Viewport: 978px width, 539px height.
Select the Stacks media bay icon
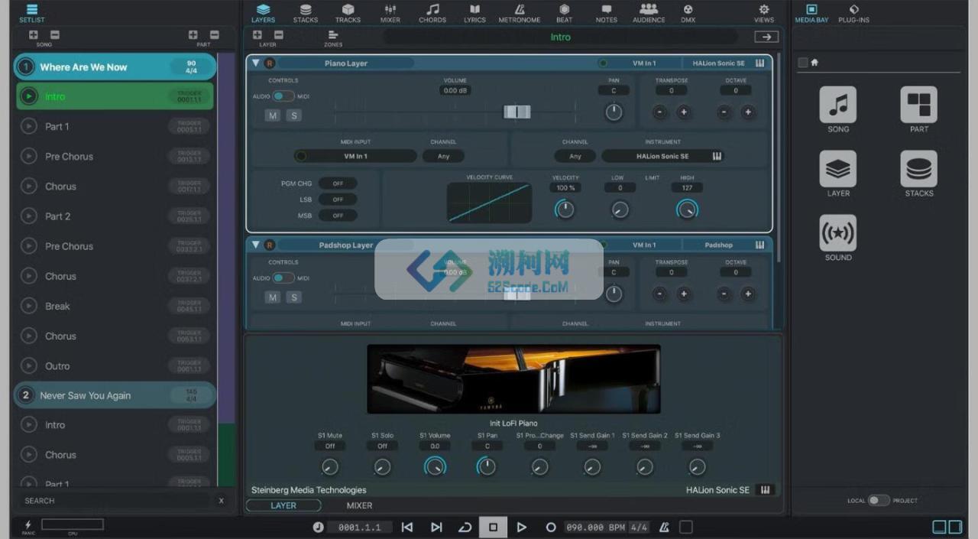919,169
